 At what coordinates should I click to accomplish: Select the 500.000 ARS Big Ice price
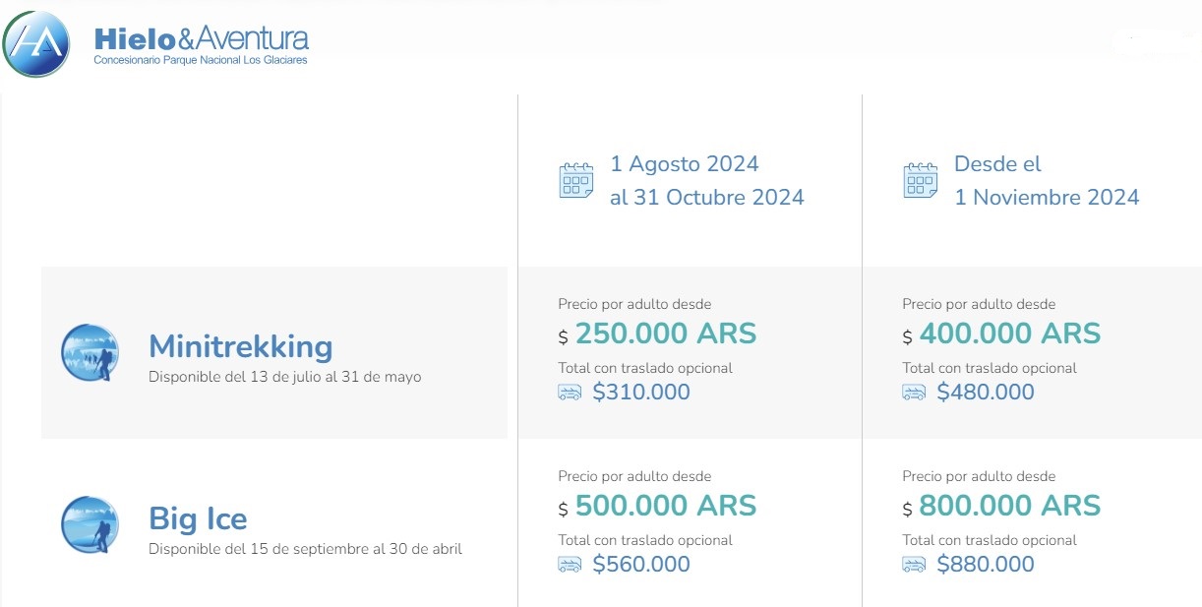665,506
